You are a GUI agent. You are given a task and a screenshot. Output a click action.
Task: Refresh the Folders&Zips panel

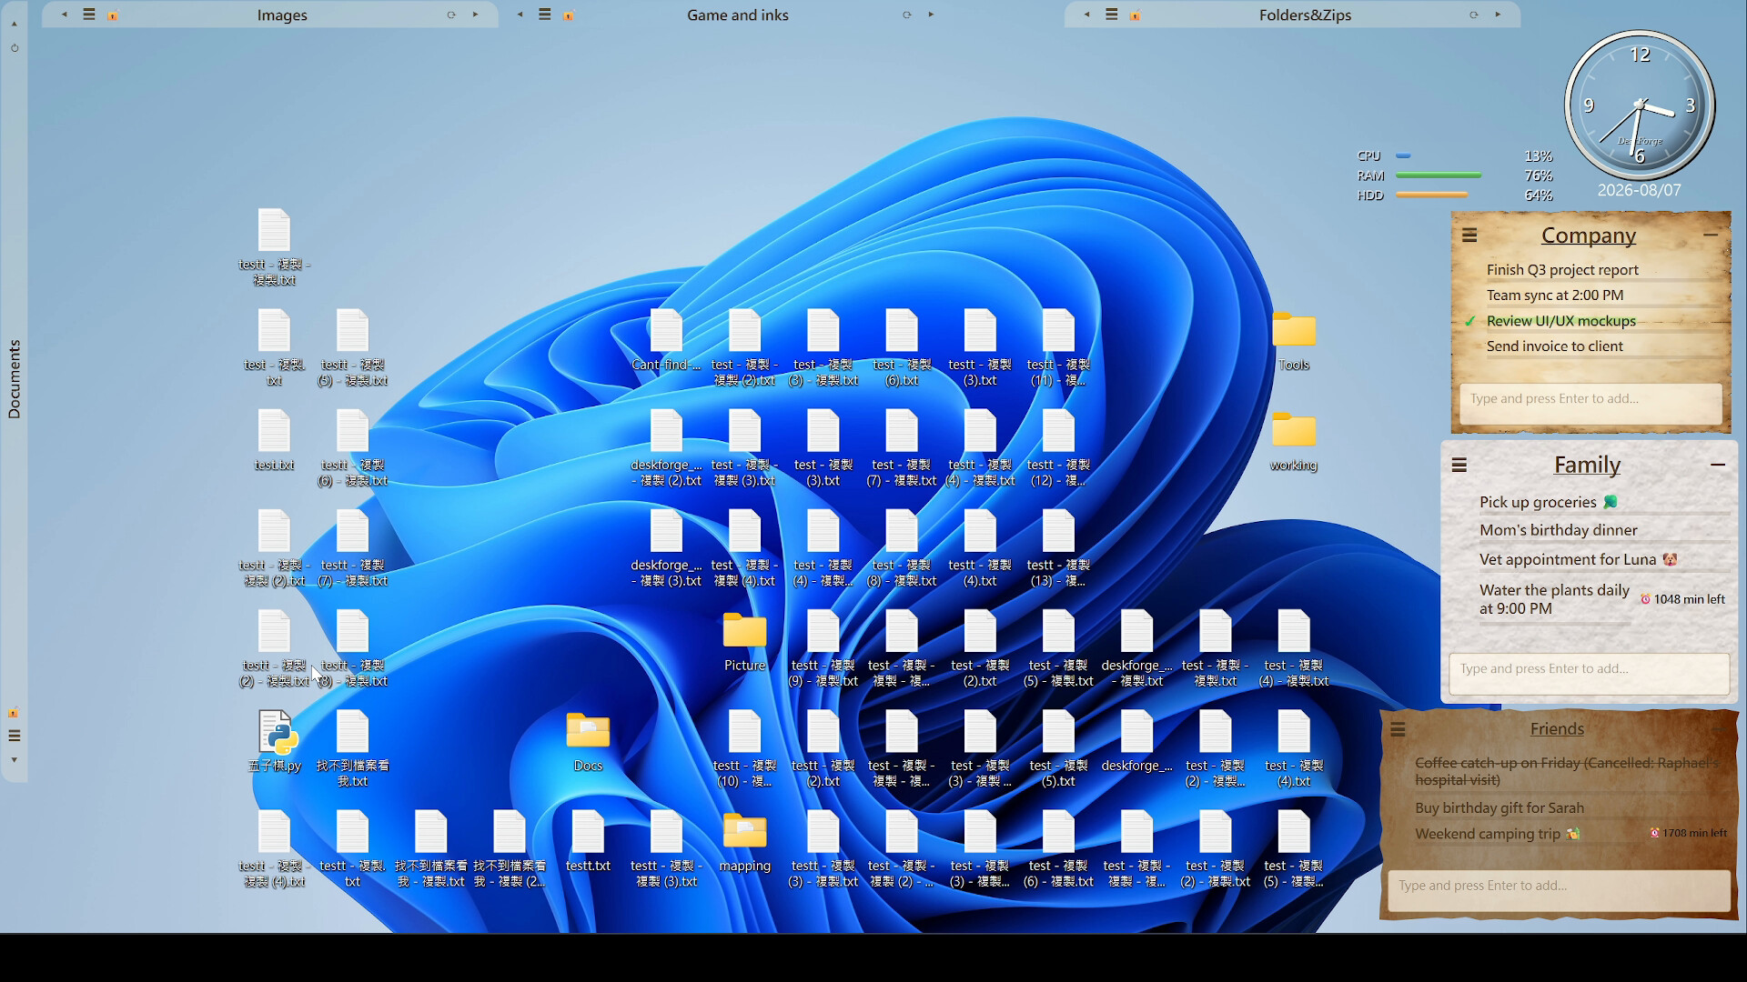click(1474, 15)
